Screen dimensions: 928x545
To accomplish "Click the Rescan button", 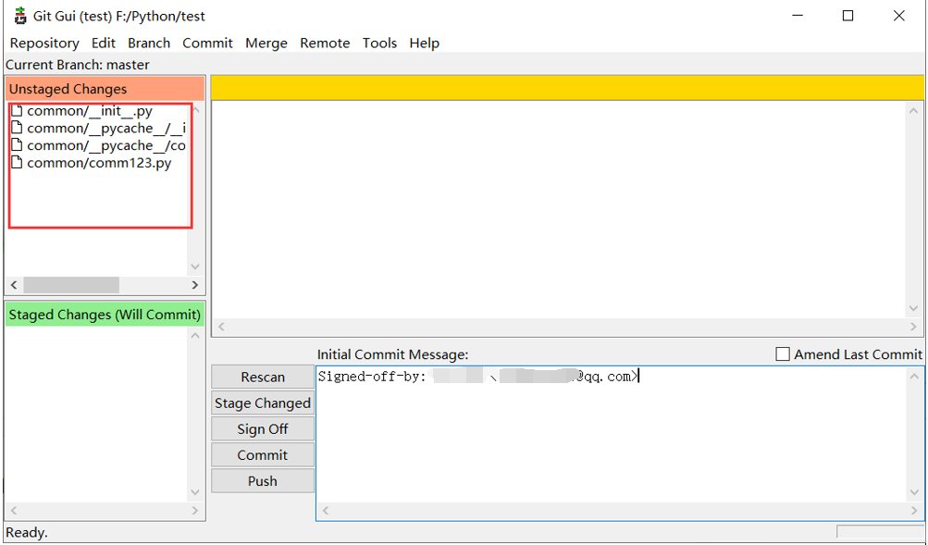I will pyautogui.click(x=262, y=377).
